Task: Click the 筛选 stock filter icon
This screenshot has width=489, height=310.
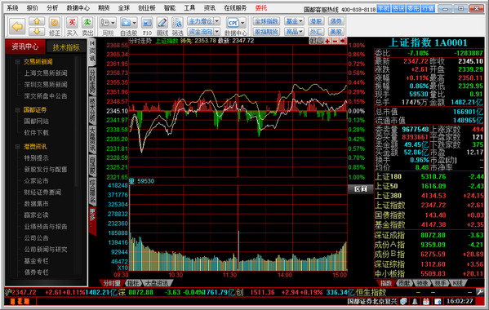Action: pyautogui.click(x=177, y=23)
